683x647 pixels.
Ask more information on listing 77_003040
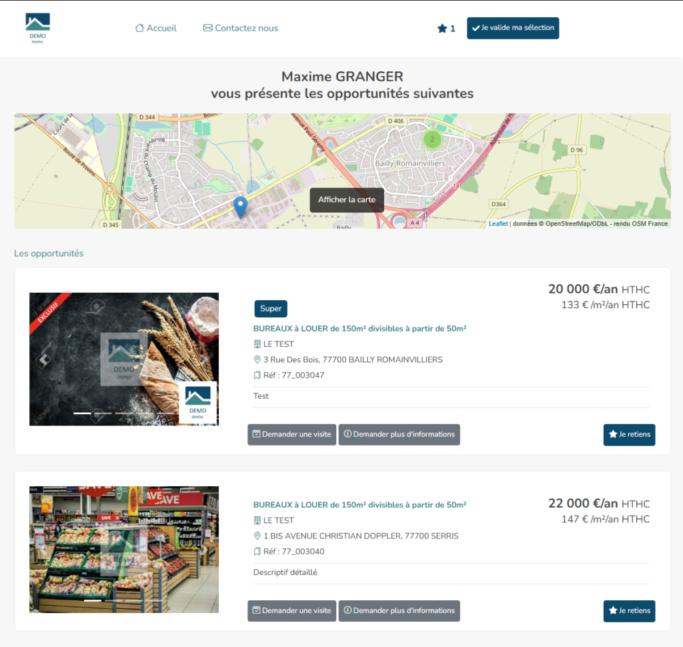399,610
